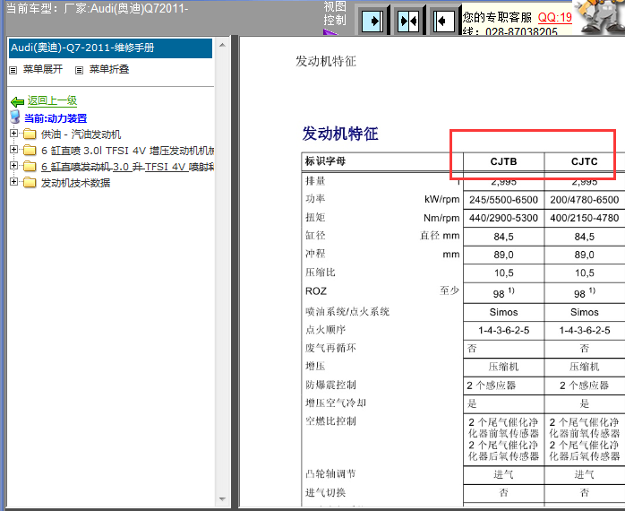Screen dimensions: 625x511
Task: Expand the 6 缸直喷发动机 3.0 升 node
Action: (x=13, y=166)
